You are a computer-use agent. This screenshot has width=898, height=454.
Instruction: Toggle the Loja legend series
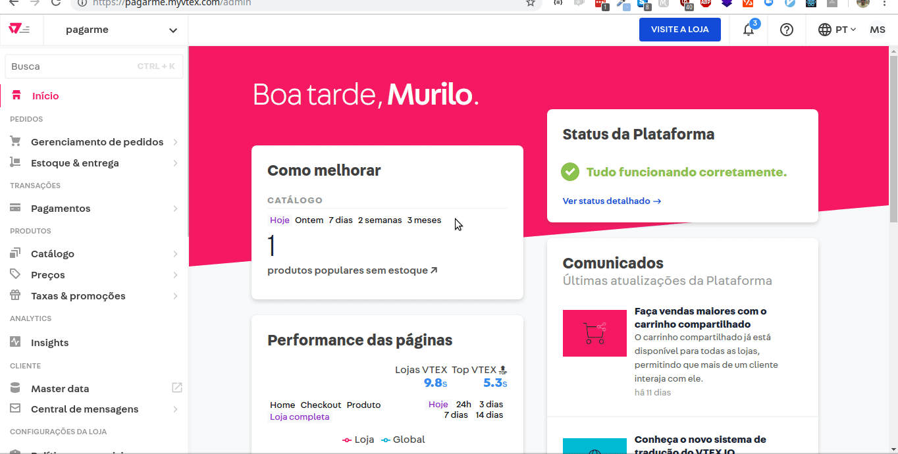pos(358,440)
